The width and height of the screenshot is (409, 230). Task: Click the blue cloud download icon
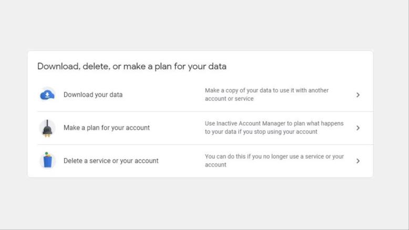[x=47, y=95]
